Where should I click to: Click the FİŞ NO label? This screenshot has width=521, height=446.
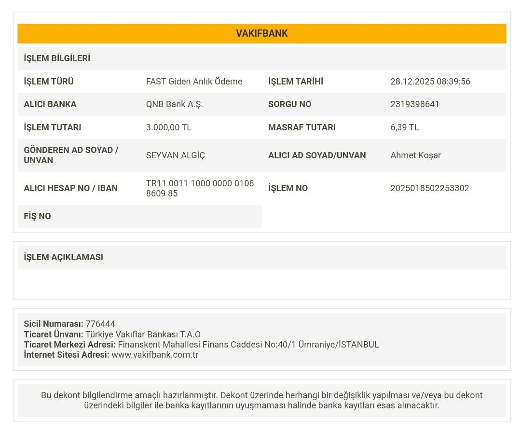[37, 216]
